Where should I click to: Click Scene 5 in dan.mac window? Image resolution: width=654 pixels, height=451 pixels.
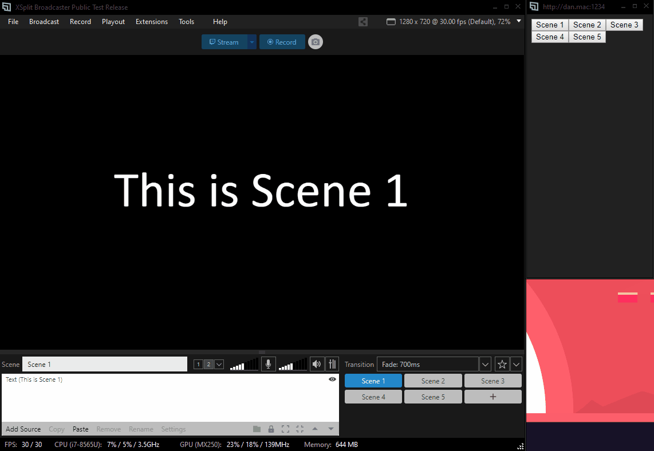pos(587,37)
